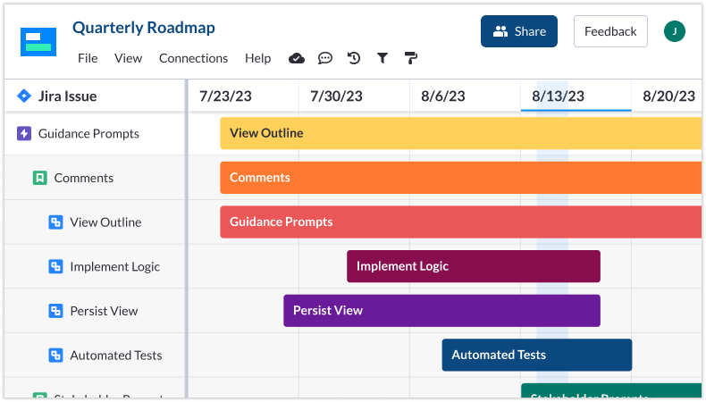This screenshot has height=402, width=706.
Task: Click the Quarterly Roadmap title
Action: point(144,28)
